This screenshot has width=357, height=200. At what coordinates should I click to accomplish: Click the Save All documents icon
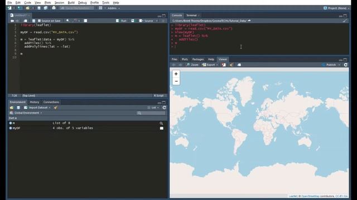point(46,8)
